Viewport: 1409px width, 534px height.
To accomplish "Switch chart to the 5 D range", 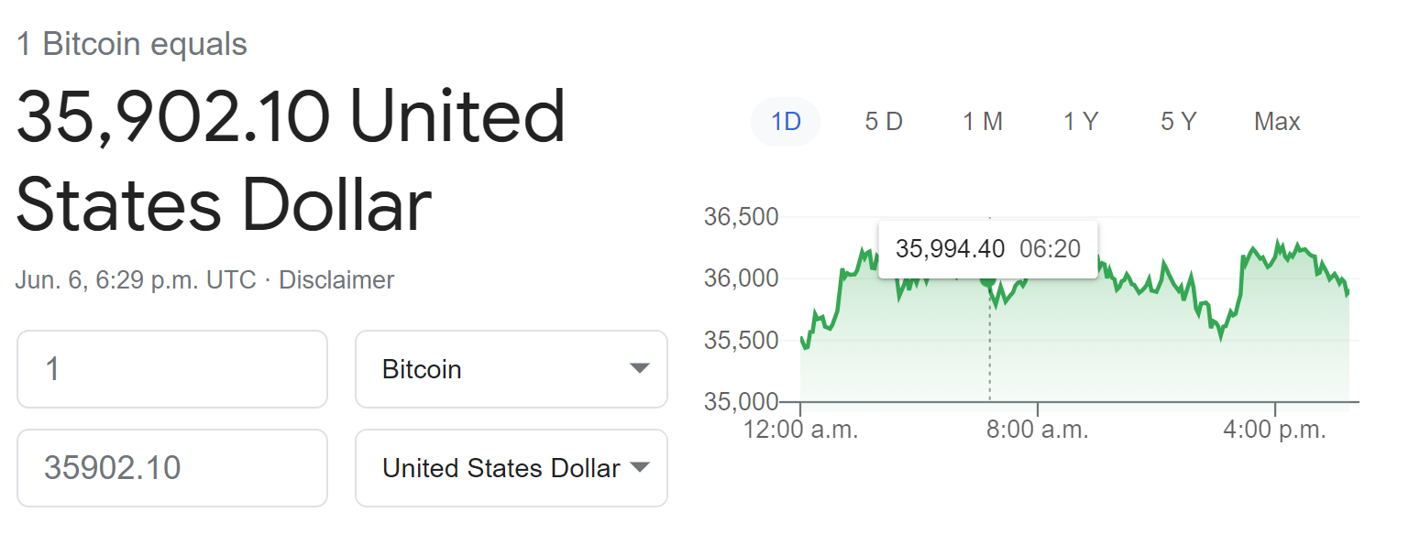I will click(x=884, y=122).
